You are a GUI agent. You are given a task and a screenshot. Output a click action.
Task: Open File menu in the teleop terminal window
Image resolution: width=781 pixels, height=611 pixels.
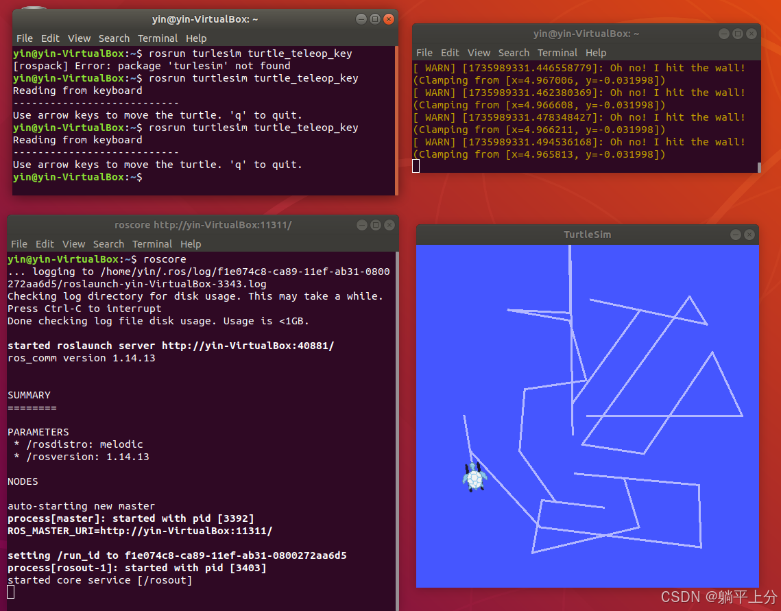tap(25, 38)
